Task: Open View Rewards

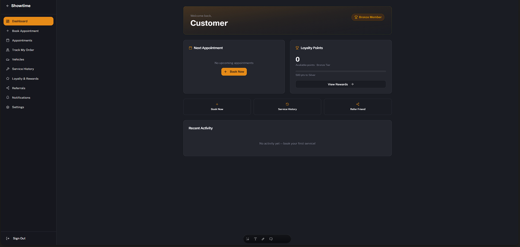Action: [x=341, y=84]
